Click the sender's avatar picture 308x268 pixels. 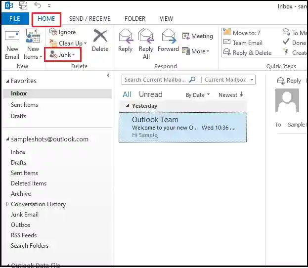[x=287, y=100]
